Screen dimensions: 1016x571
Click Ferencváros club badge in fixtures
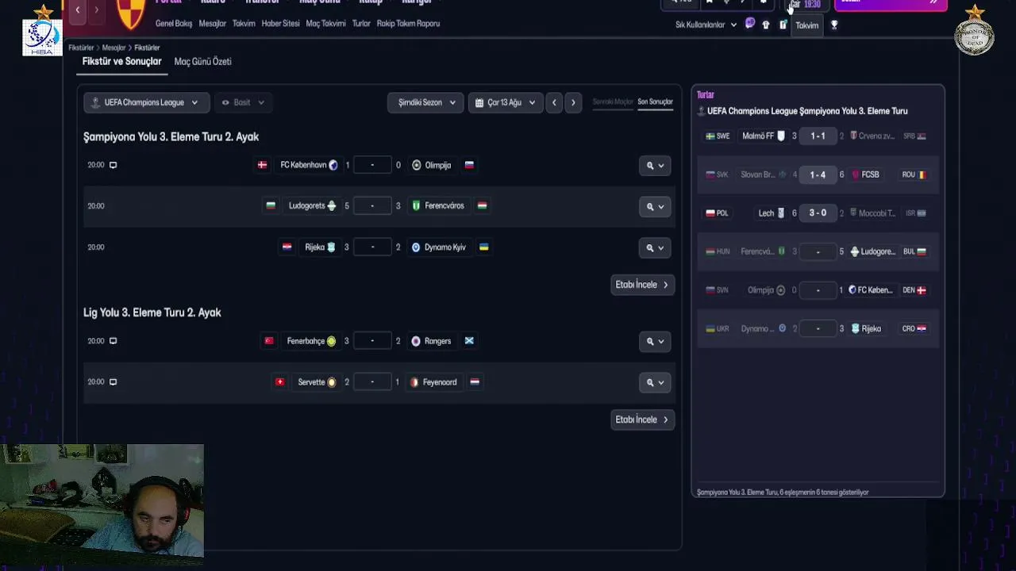[x=416, y=205]
